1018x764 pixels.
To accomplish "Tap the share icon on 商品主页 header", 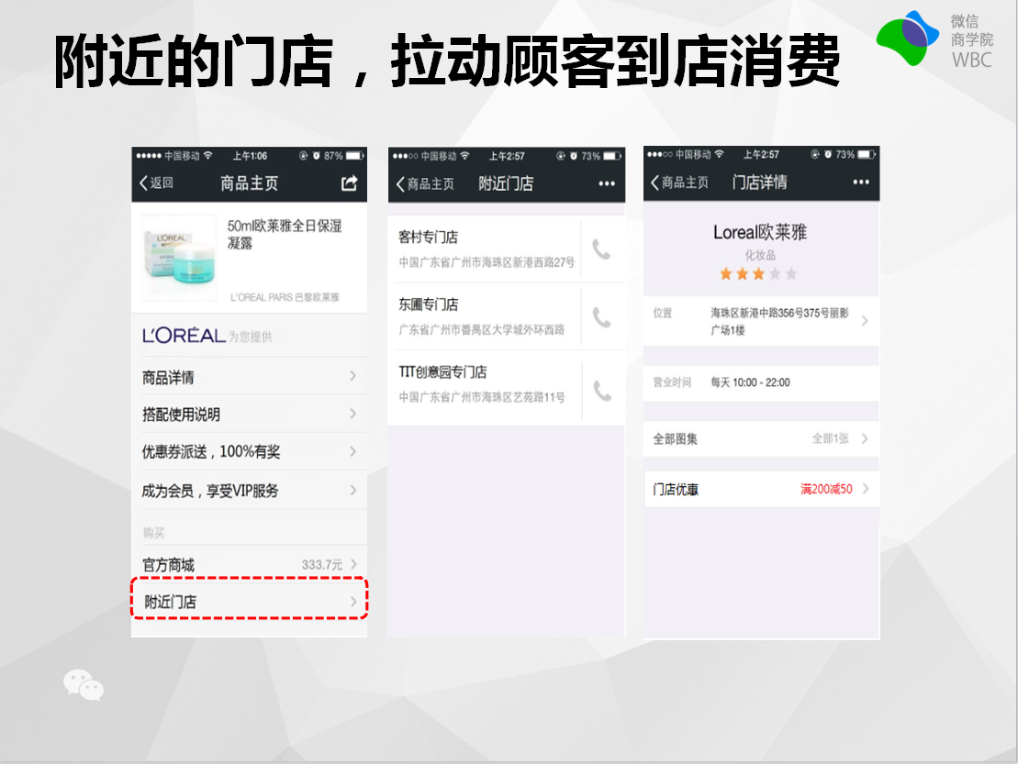I will (350, 183).
